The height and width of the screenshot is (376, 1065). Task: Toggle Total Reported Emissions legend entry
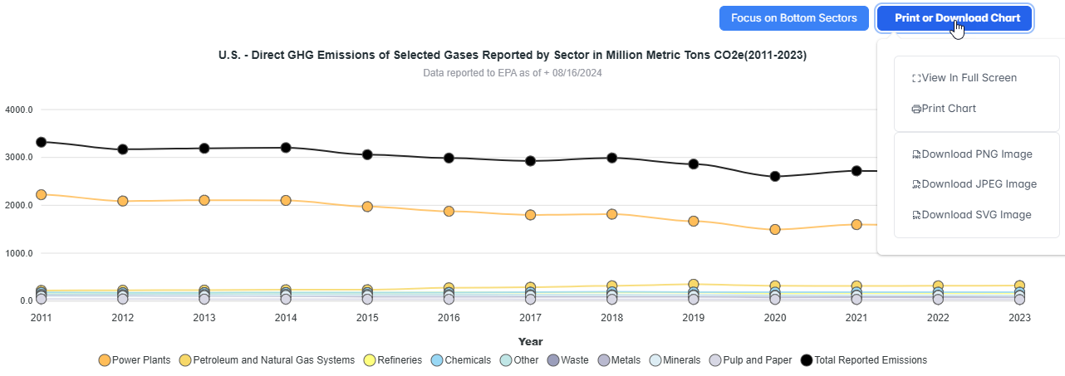[864, 360]
